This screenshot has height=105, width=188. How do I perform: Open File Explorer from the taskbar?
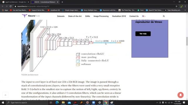63,102
